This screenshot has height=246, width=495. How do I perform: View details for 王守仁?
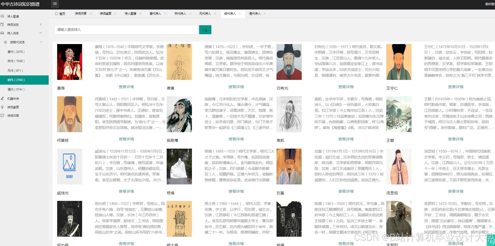(455, 87)
